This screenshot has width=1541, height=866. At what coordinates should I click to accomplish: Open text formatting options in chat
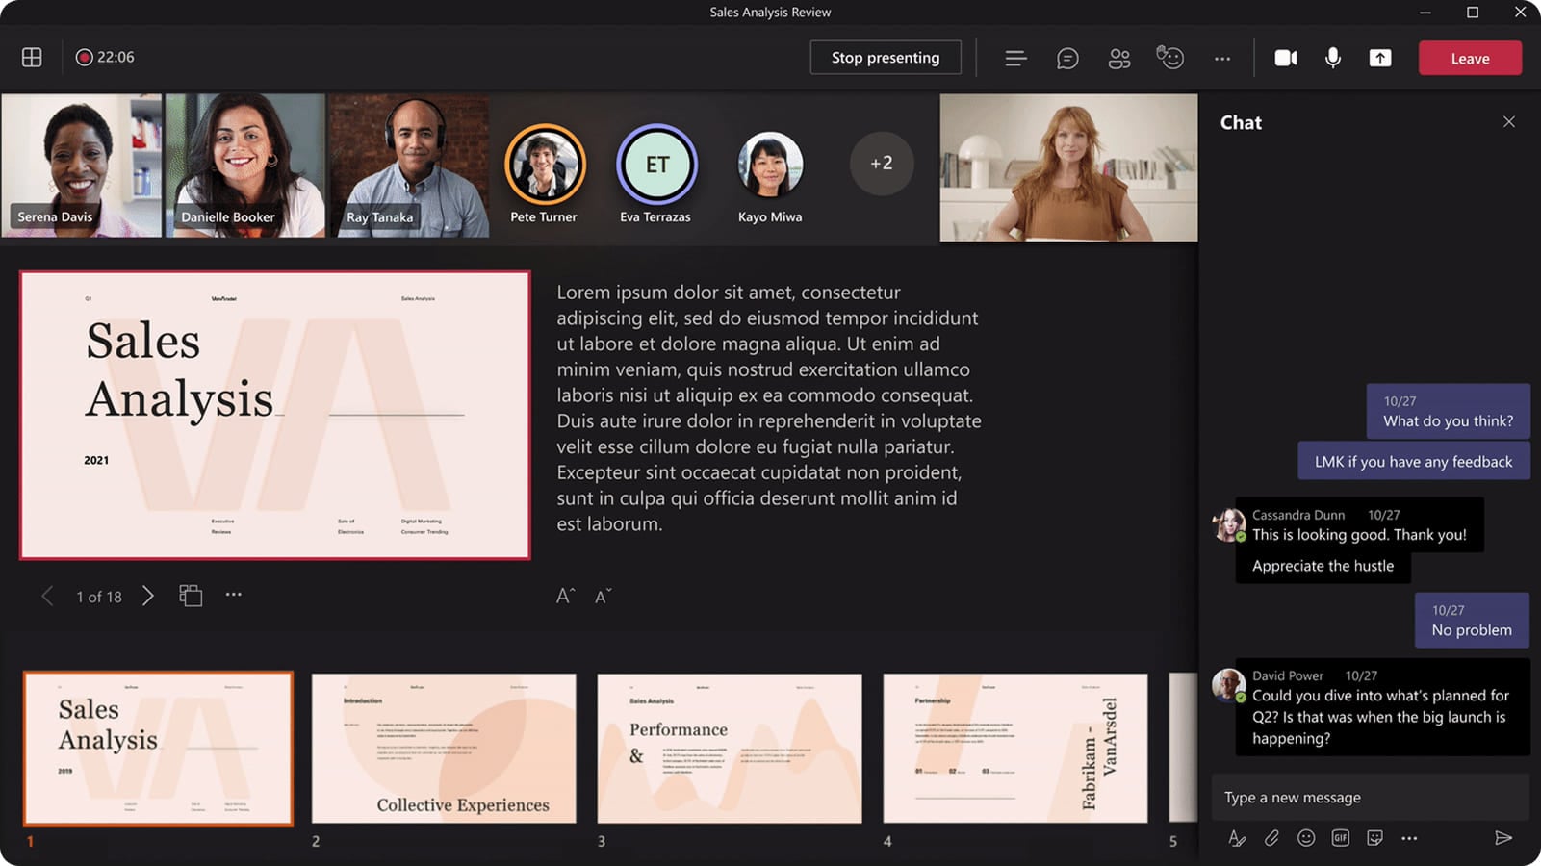coord(1237,838)
